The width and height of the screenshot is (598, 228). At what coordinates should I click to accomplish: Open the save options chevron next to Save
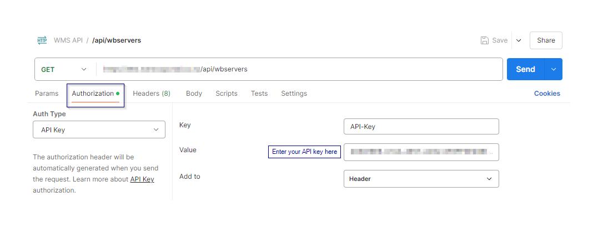(x=519, y=40)
